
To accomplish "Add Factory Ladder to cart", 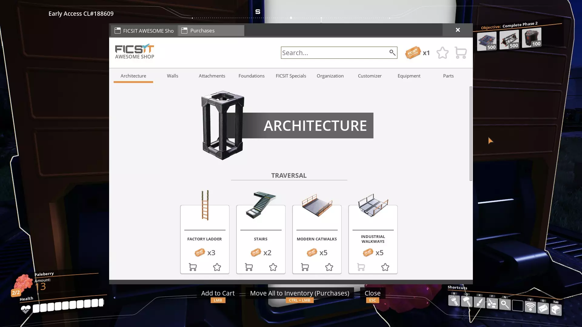I will click(193, 267).
